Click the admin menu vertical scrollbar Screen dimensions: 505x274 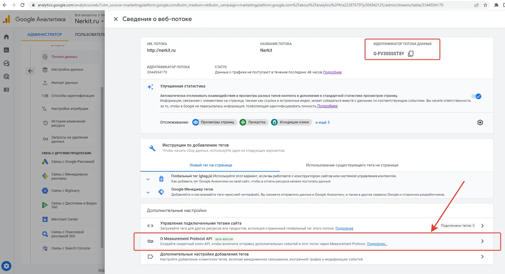tap(102, 167)
